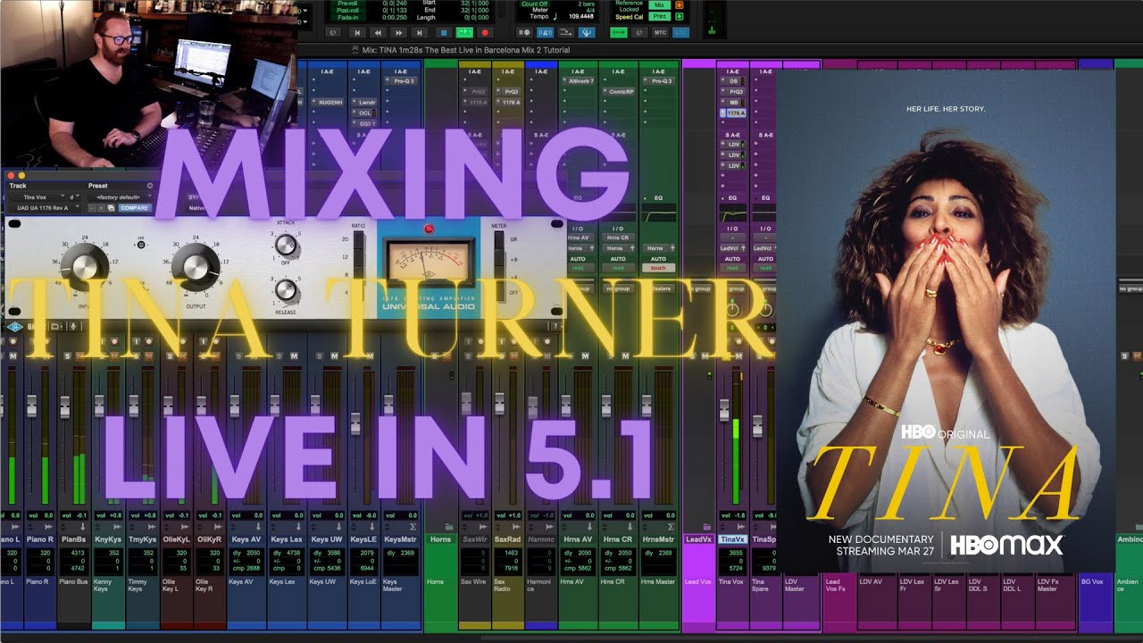Click the Go to End transport button
1143x643 pixels.
pos(420,32)
